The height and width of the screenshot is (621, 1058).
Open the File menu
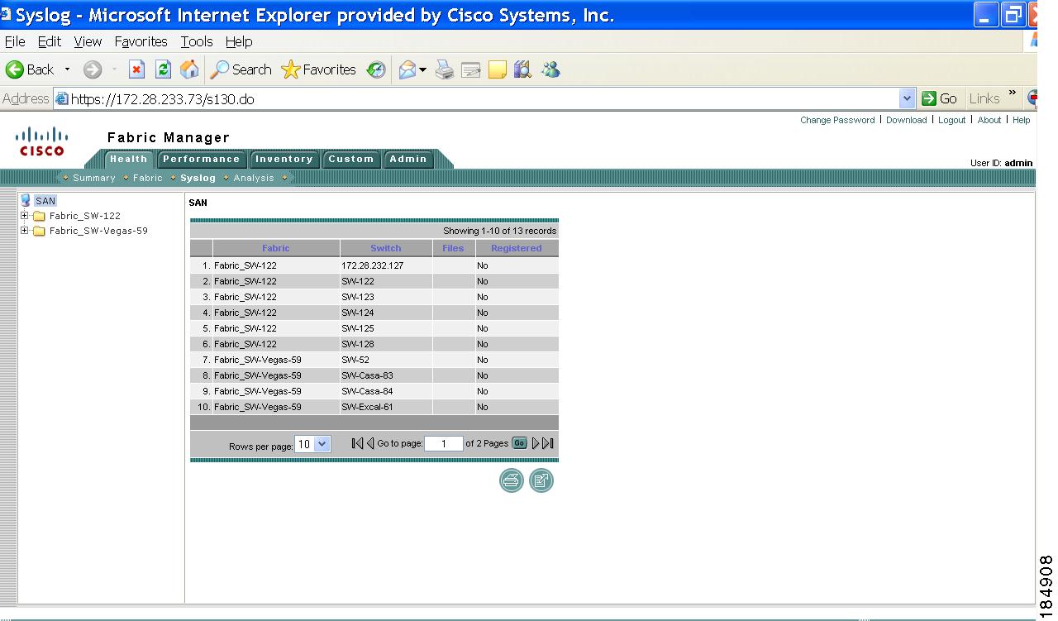(x=15, y=41)
